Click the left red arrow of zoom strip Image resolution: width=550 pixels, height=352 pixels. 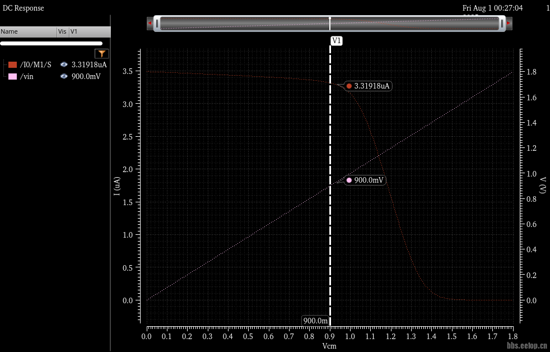150,23
